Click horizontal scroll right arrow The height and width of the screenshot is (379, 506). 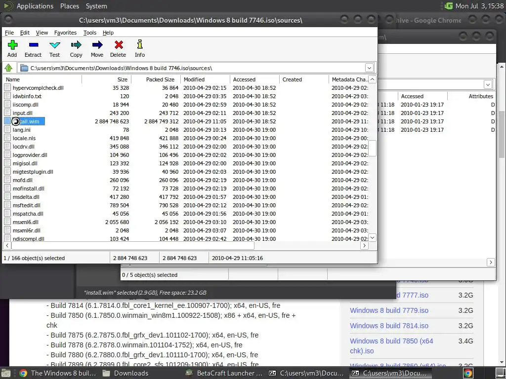pos(364,246)
